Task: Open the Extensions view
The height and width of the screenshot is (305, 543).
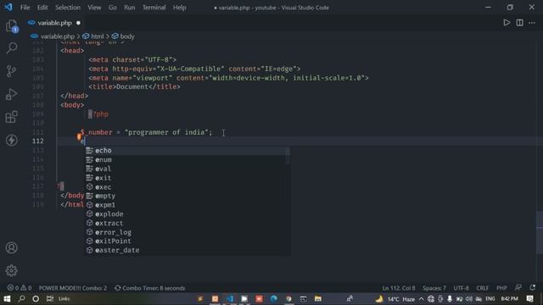Action: pyautogui.click(x=11, y=117)
